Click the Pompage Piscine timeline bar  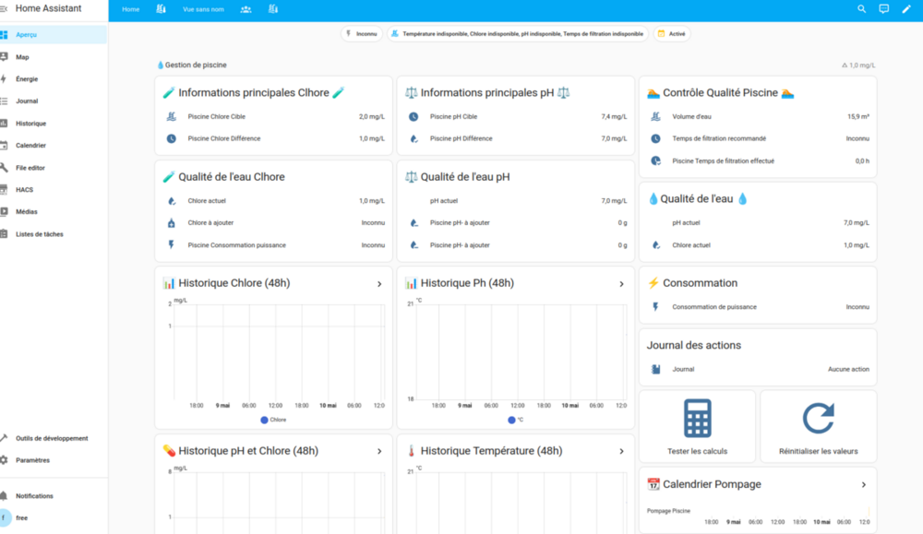tap(869, 511)
